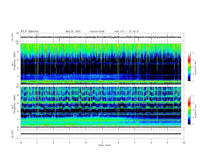Click time axis tick label '1'
The image size is (207, 160).
point(37,143)
